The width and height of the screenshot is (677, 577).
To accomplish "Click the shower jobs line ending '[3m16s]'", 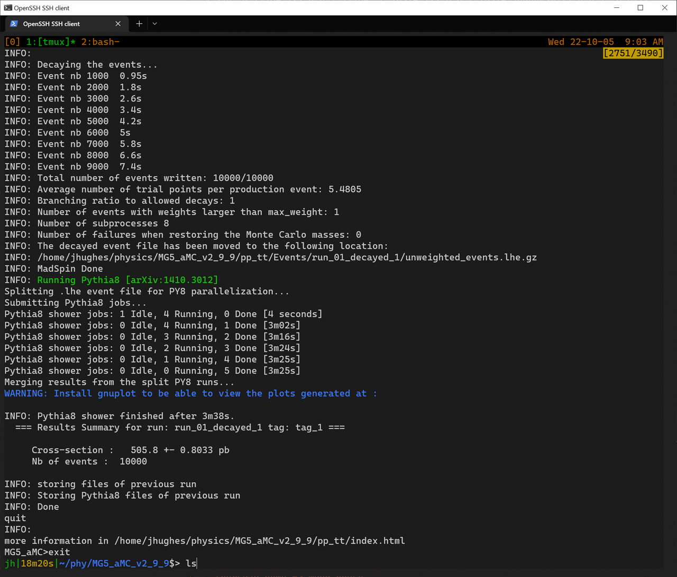I will [152, 337].
